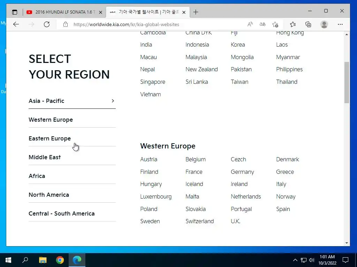
Task: Choose the Africa region
Action: click(72, 176)
